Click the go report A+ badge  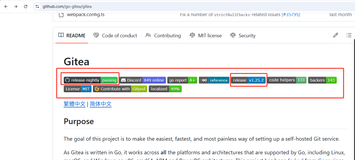[182, 80]
